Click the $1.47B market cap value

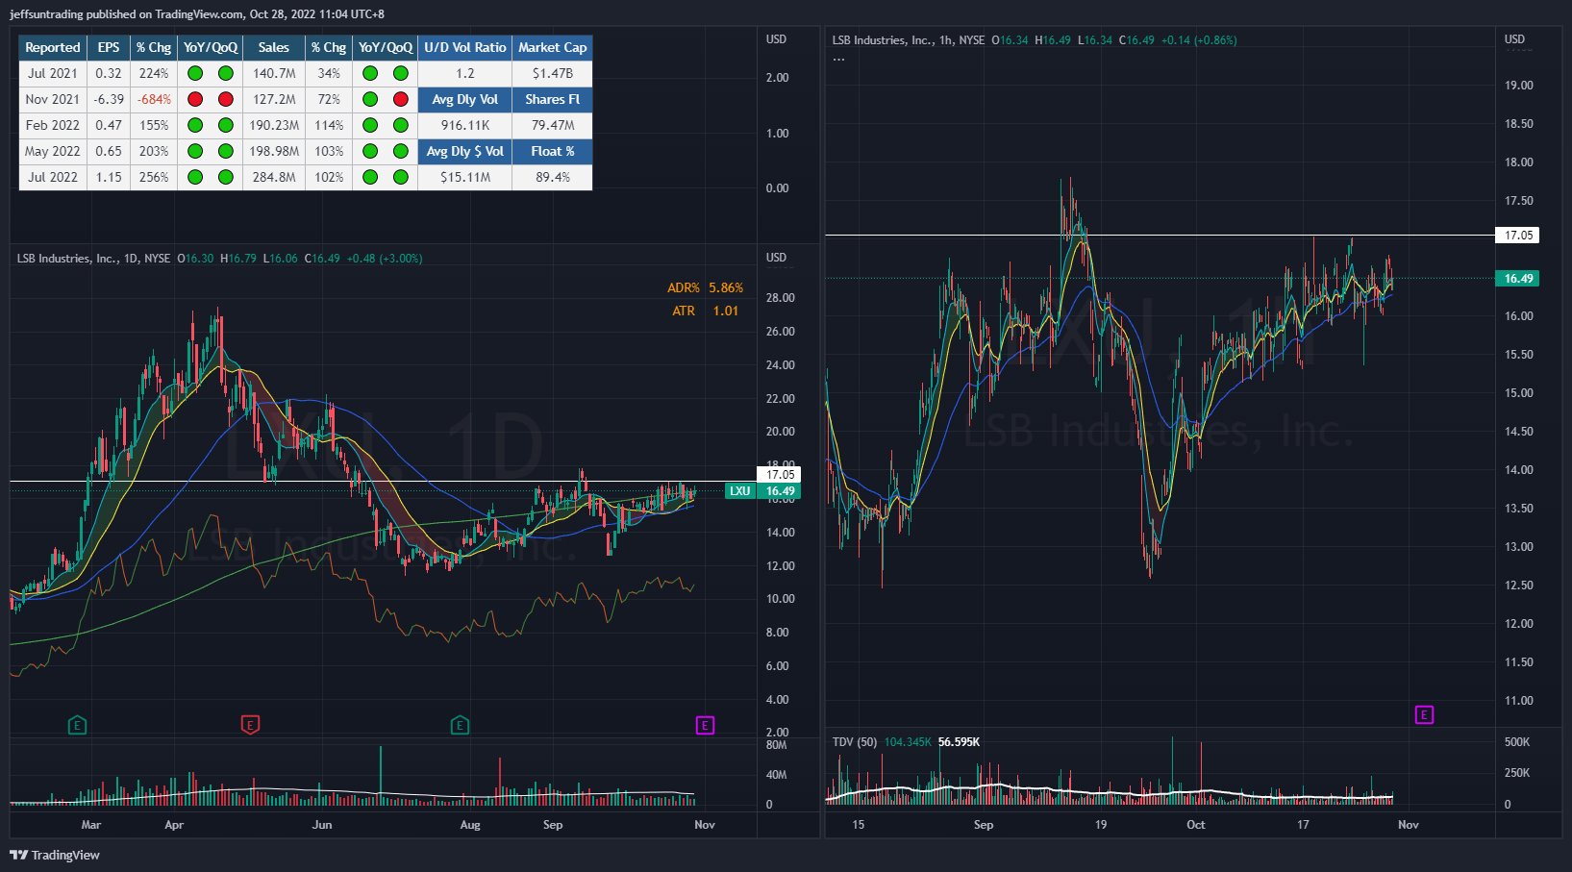[x=553, y=73]
